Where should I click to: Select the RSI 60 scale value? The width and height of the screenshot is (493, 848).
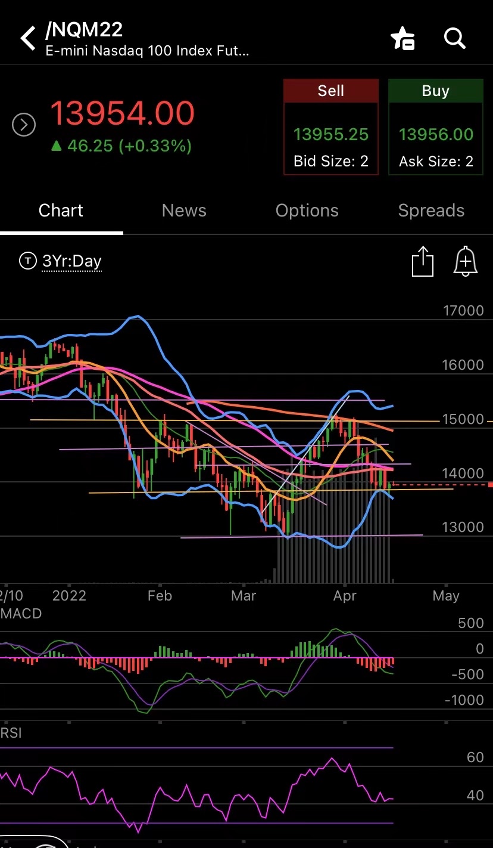tap(475, 757)
